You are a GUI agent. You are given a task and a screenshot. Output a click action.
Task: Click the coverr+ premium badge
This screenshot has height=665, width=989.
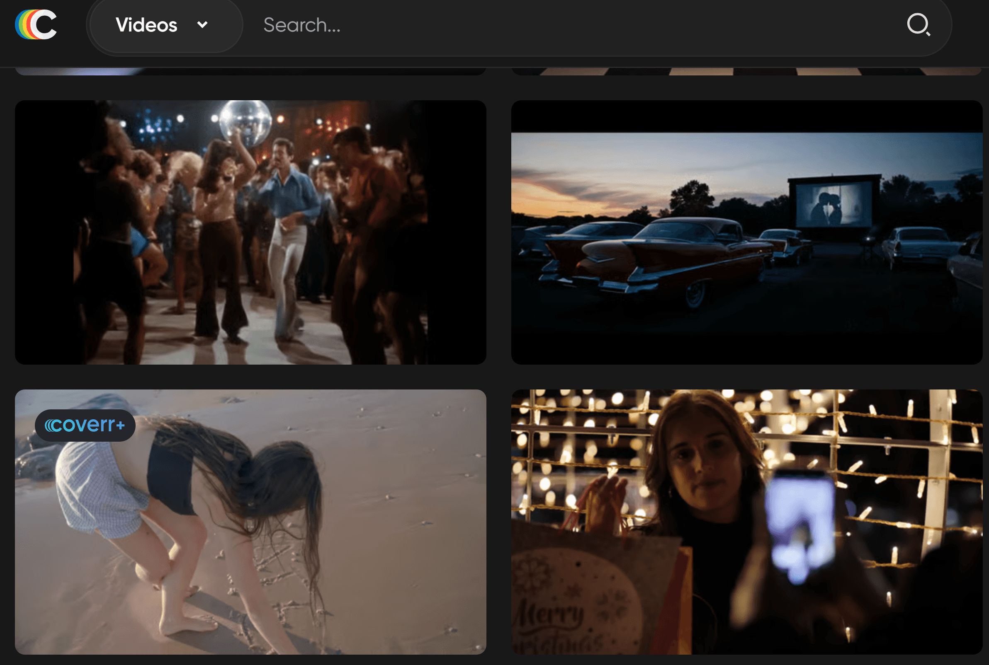85,425
